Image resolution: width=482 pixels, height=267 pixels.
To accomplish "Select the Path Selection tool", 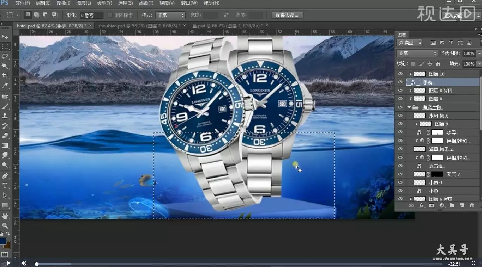I will click(5, 195).
